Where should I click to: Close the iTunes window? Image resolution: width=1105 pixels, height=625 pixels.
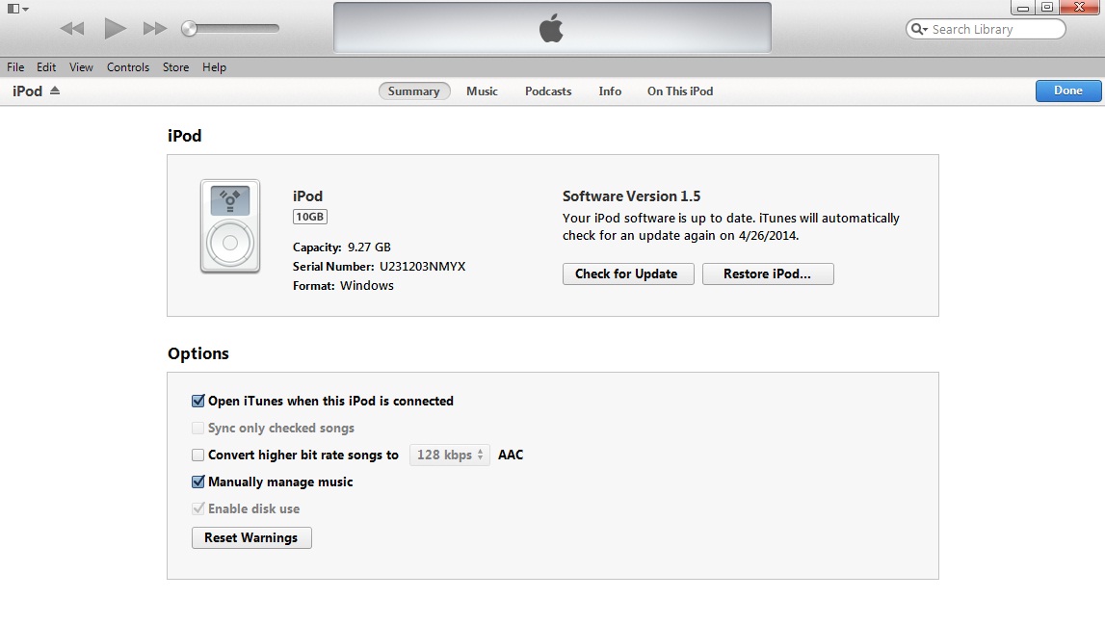pyautogui.click(x=1080, y=8)
